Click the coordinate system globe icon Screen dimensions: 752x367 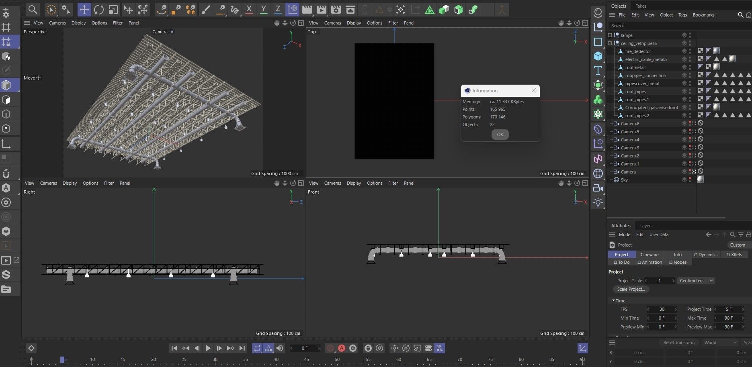tap(292, 9)
